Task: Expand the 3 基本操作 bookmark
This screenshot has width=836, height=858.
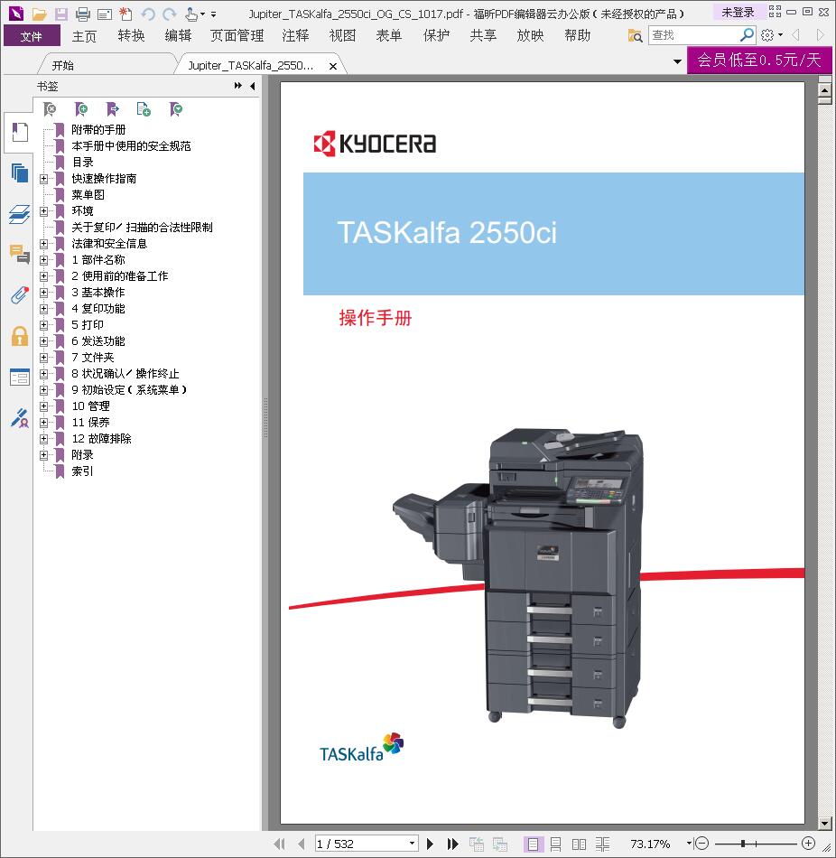Action: point(43,293)
